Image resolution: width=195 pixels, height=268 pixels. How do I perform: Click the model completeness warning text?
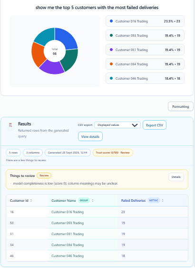(66, 184)
